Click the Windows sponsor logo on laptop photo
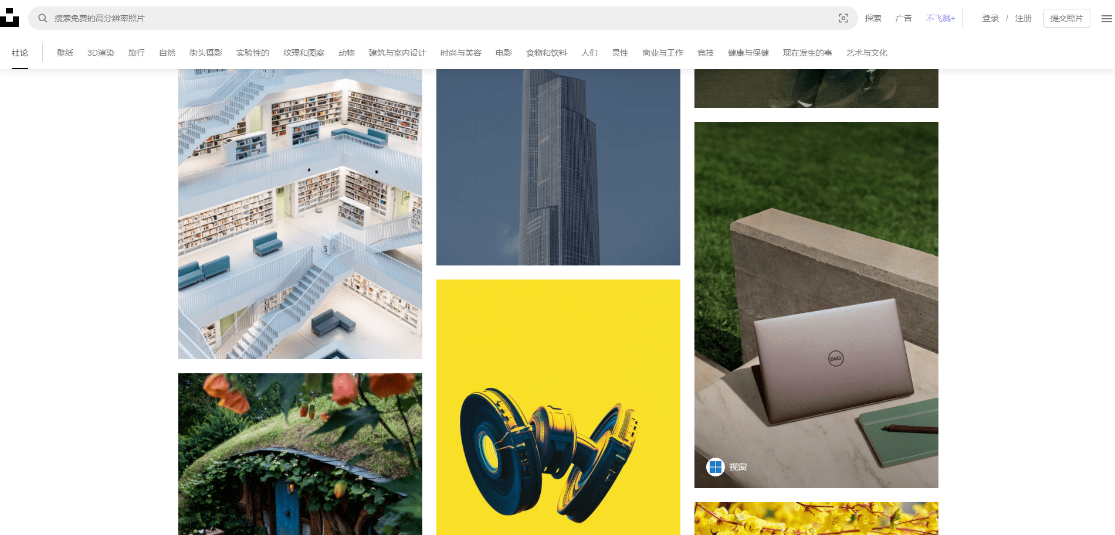Image resolution: width=1115 pixels, height=535 pixels. coord(715,467)
